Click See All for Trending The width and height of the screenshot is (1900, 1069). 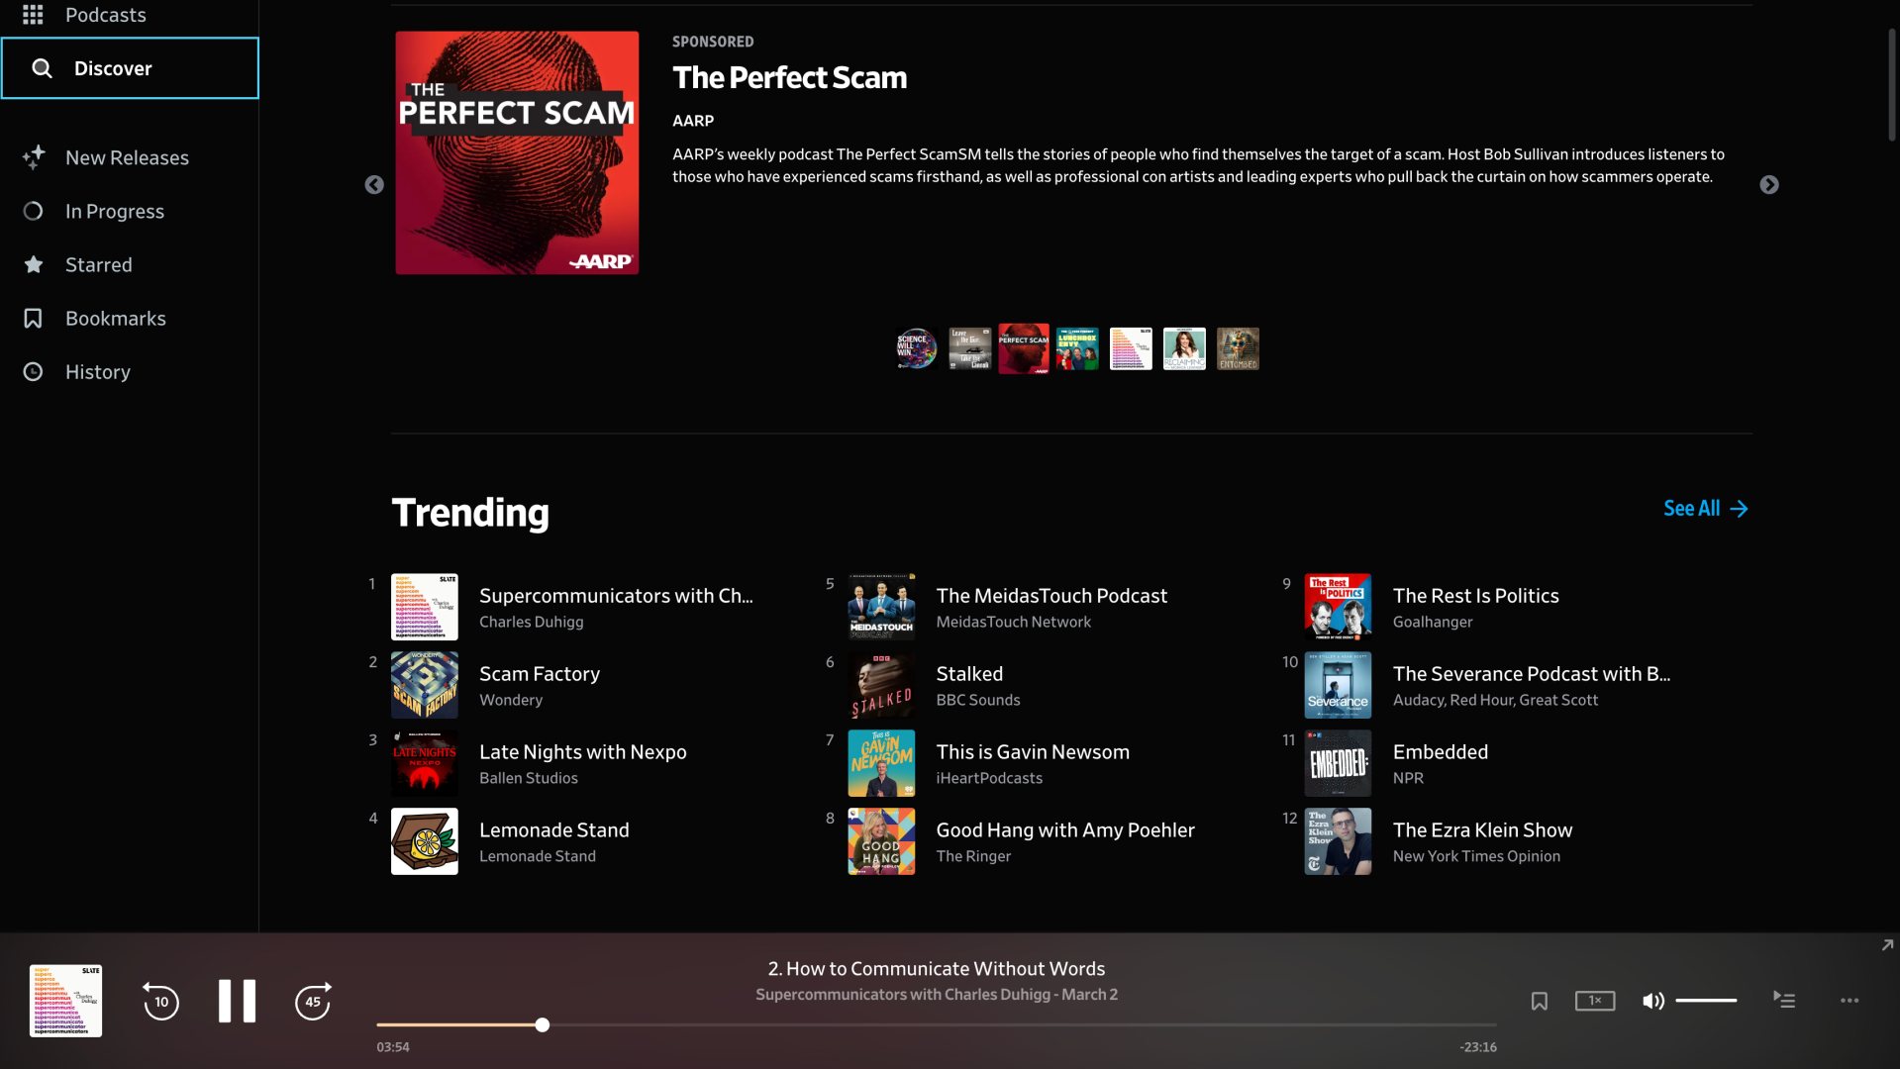point(1705,509)
